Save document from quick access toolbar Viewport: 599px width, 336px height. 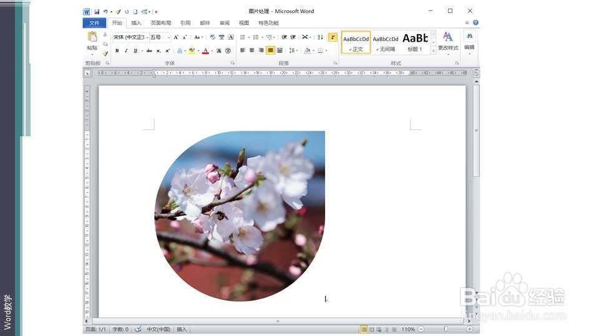97,12
